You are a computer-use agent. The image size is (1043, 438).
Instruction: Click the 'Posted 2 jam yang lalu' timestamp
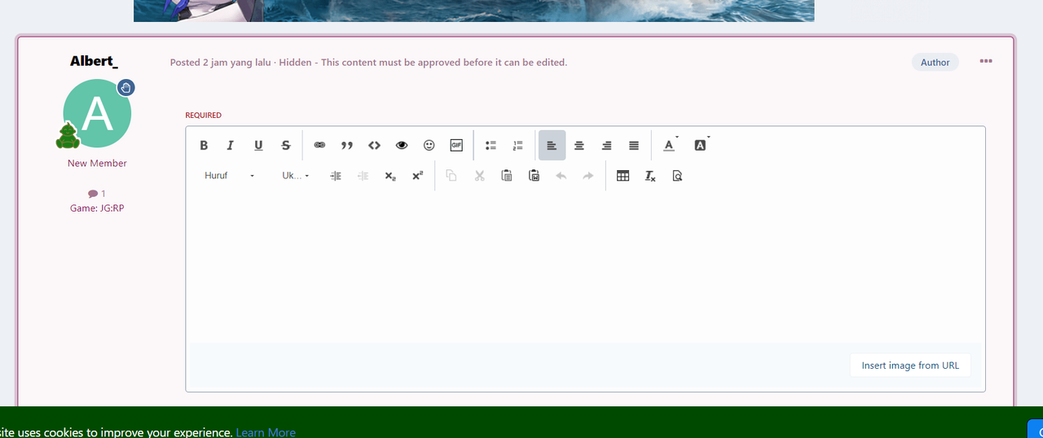tap(222, 62)
